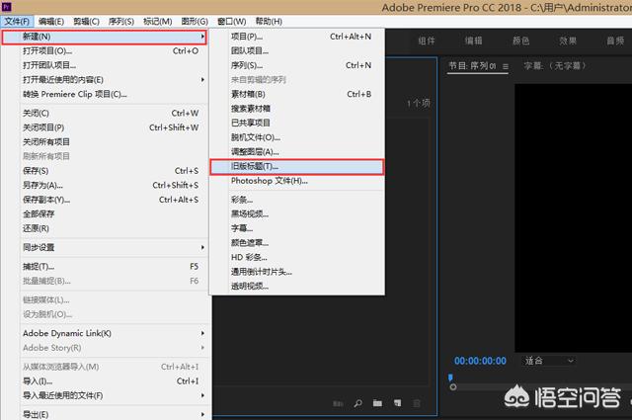The height and width of the screenshot is (420, 632).
Task: Open the Program monitor panel menu icon
Action: tap(505, 66)
